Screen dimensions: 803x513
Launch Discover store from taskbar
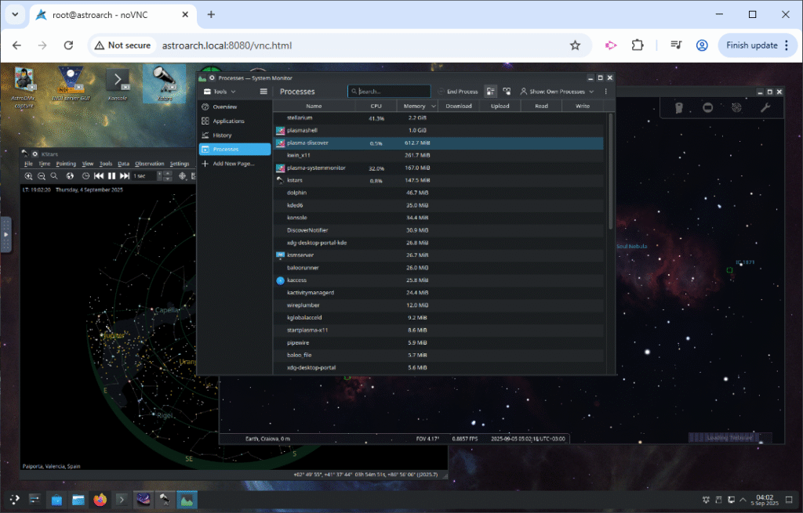click(x=56, y=499)
